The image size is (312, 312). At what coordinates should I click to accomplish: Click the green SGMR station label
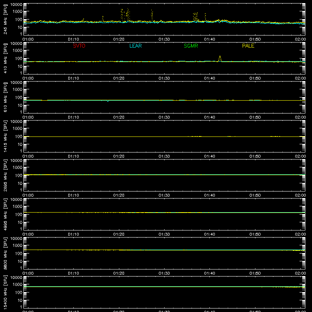(x=191, y=46)
